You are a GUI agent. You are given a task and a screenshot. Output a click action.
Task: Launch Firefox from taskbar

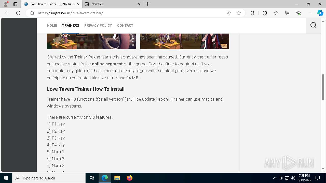pyautogui.click(x=130, y=178)
